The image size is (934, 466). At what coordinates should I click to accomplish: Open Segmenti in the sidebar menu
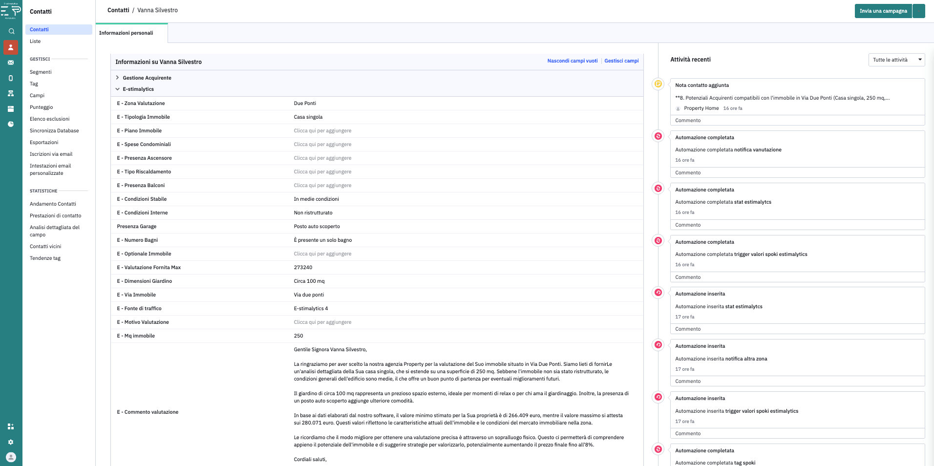pyautogui.click(x=41, y=72)
